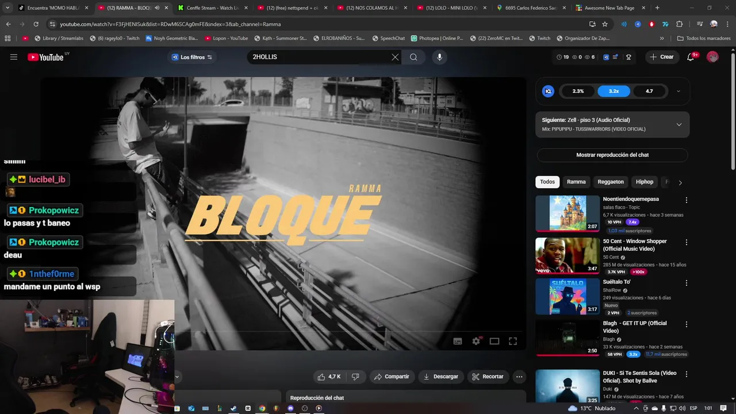Go to the YouTube home logo
Image resolution: width=736 pixels, height=414 pixels.
point(46,57)
